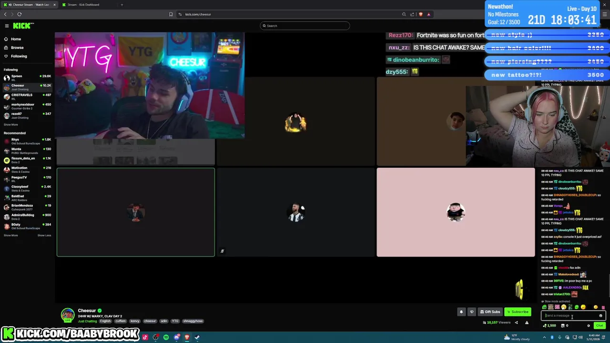Collapse Recommended list with Show Less

44,235
